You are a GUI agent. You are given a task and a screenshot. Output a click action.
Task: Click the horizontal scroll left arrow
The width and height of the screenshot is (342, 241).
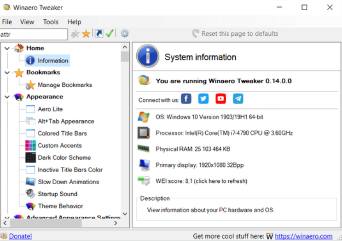coord(5,223)
